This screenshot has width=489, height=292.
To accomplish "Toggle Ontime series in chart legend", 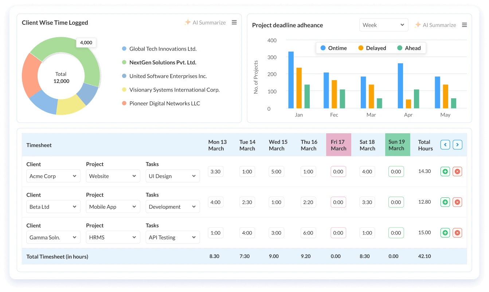I will (x=333, y=48).
